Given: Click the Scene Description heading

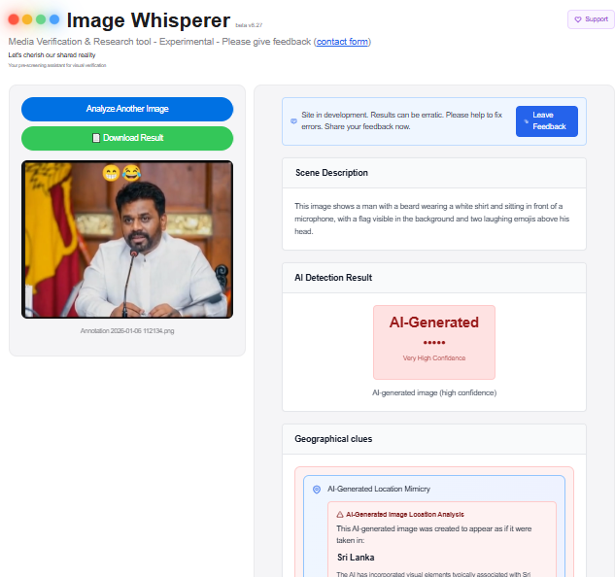Looking at the screenshot, I should point(331,173).
